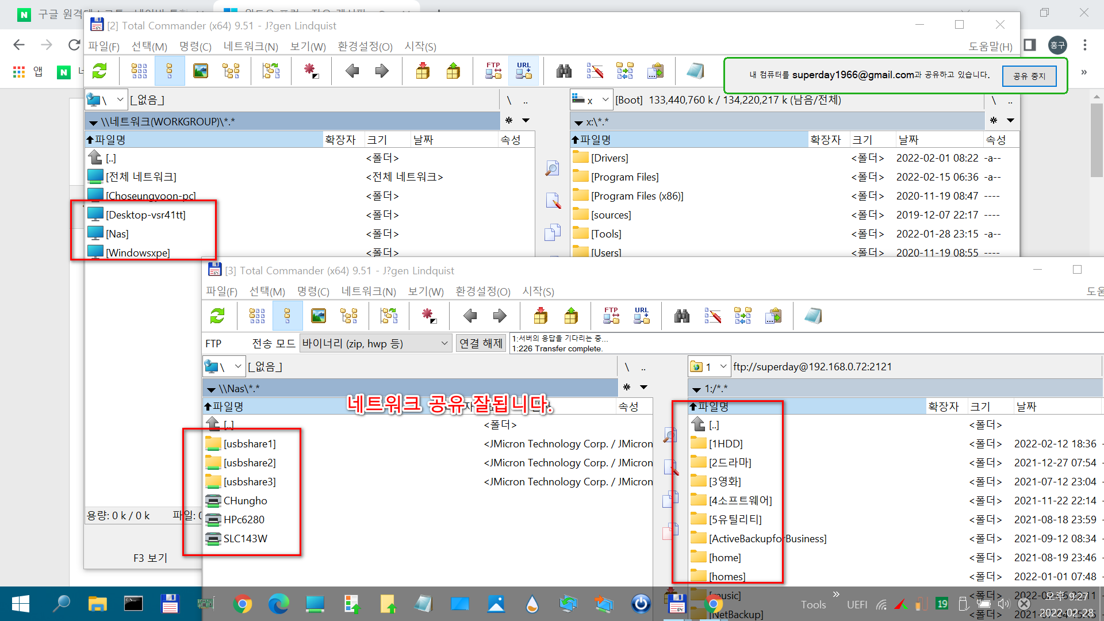Click invert selection icon in window [2]
Viewport: 1104px width, 621px height.
coord(311,71)
